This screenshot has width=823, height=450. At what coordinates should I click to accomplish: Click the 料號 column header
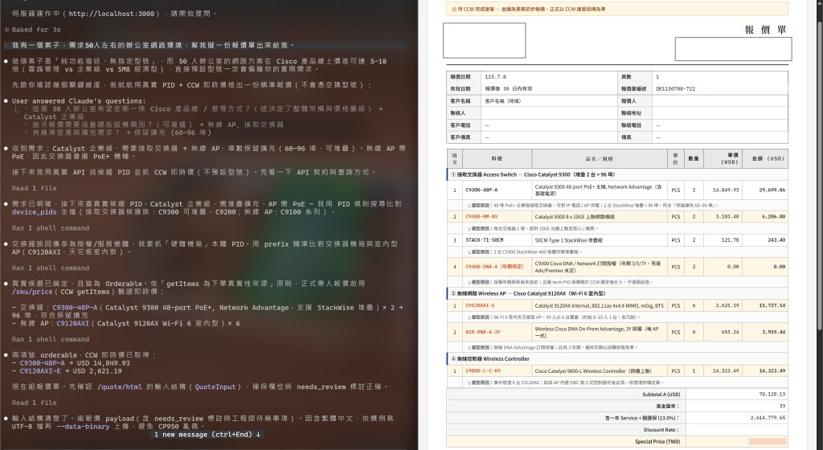[x=497, y=158]
